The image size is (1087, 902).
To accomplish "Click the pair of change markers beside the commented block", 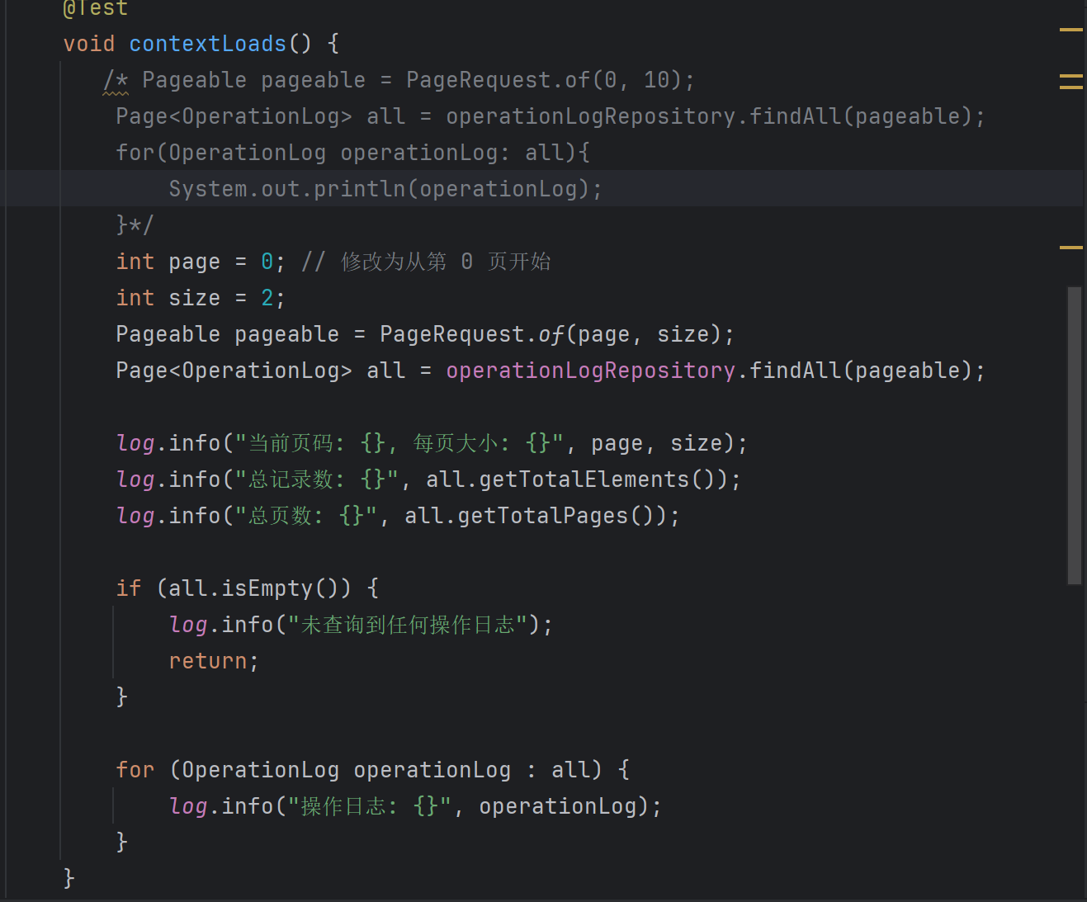I will point(1070,81).
